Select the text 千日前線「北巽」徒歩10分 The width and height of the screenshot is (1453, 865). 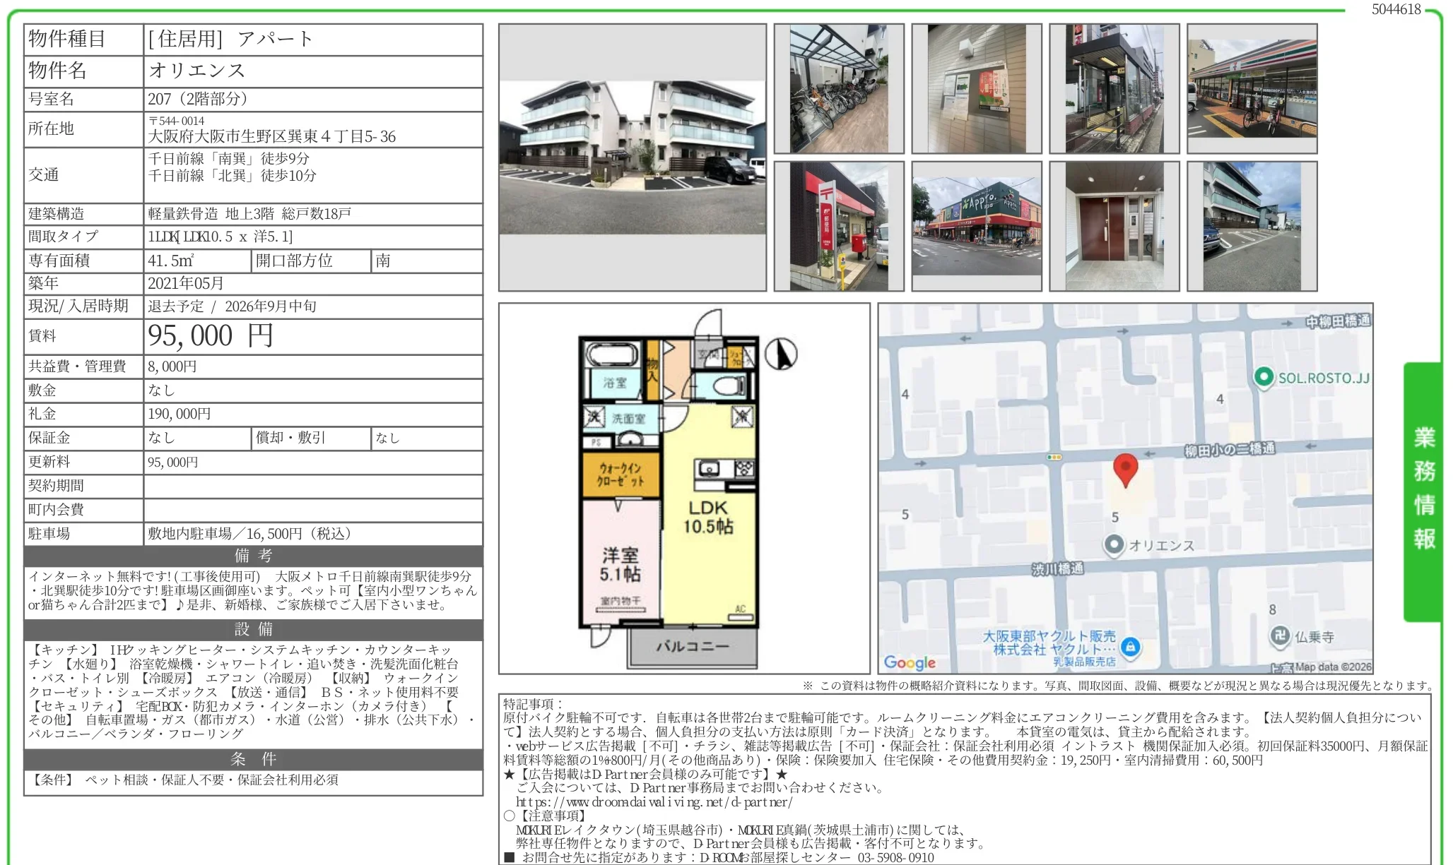click(x=232, y=175)
